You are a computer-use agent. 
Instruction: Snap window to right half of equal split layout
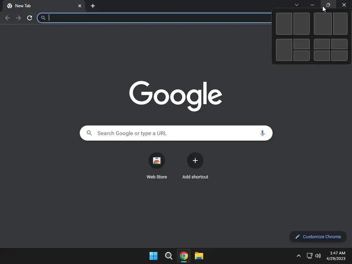pyautogui.click(x=301, y=24)
